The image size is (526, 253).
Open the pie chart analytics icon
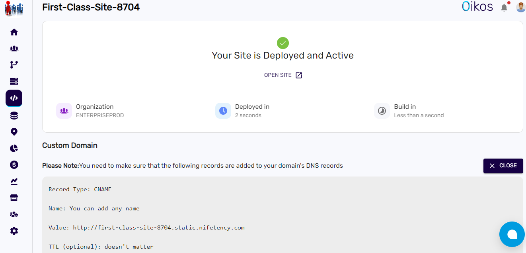[x=14, y=148]
